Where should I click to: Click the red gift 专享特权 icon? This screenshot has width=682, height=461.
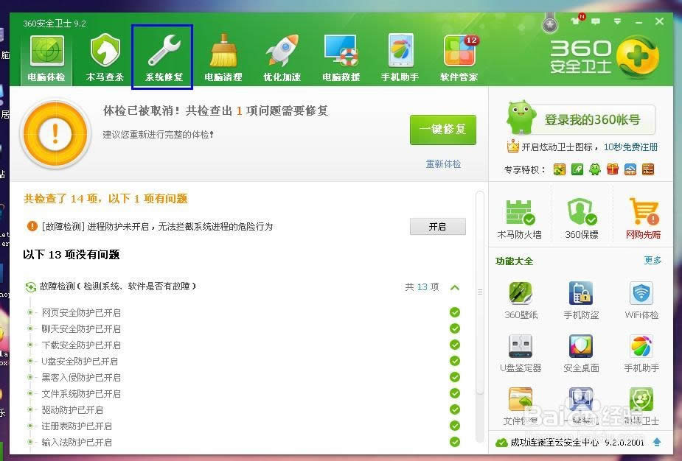pyautogui.click(x=613, y=169)
